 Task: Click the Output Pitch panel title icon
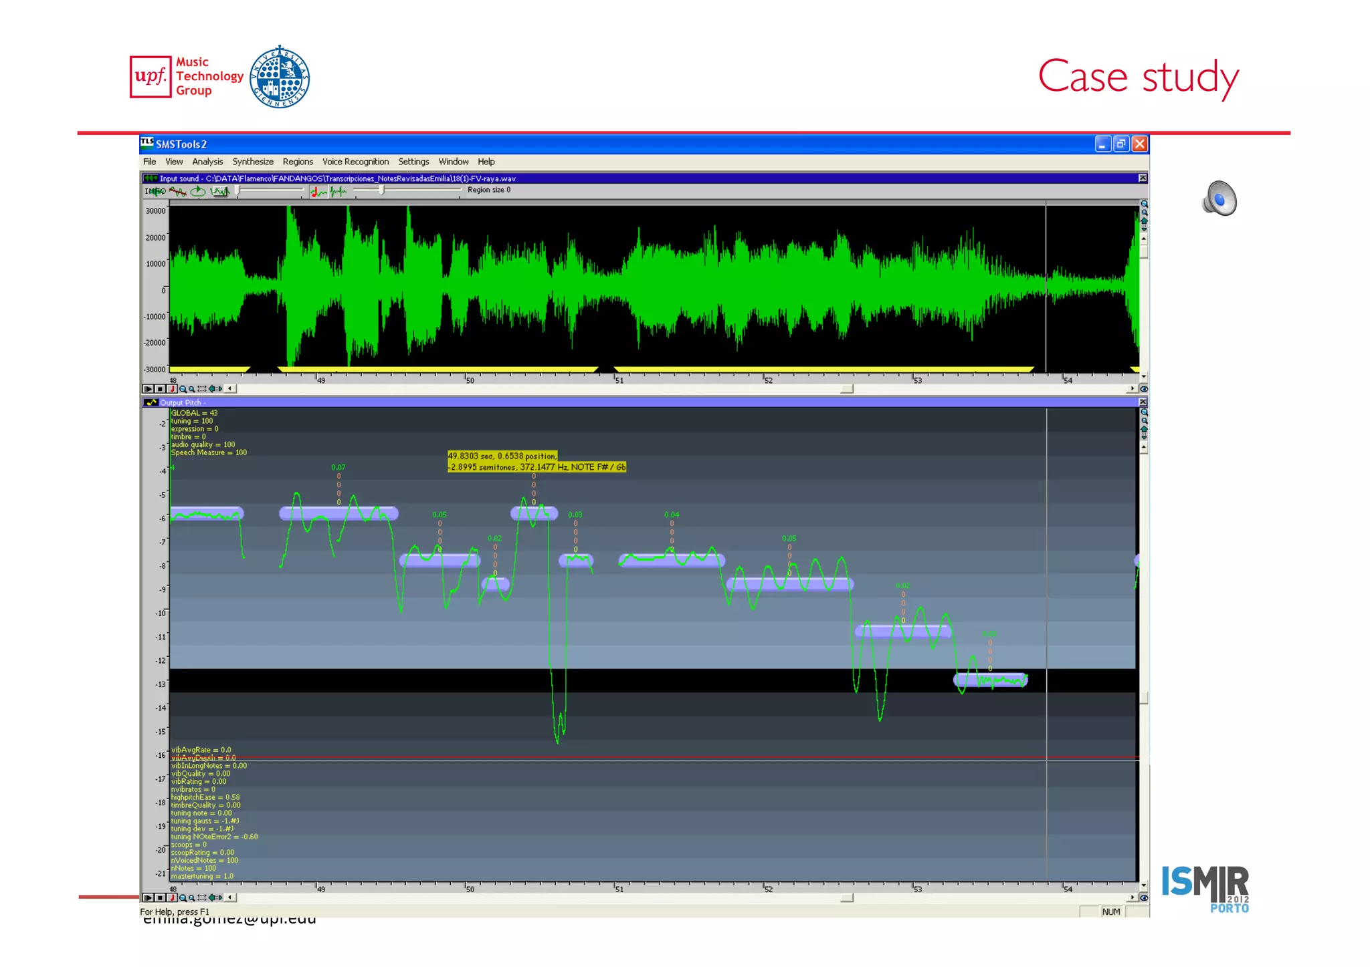pyautogui.click(x=151, y=402)
